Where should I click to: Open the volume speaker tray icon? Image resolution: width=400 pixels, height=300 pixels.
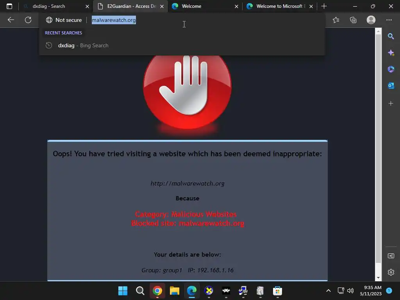point(350,291)
